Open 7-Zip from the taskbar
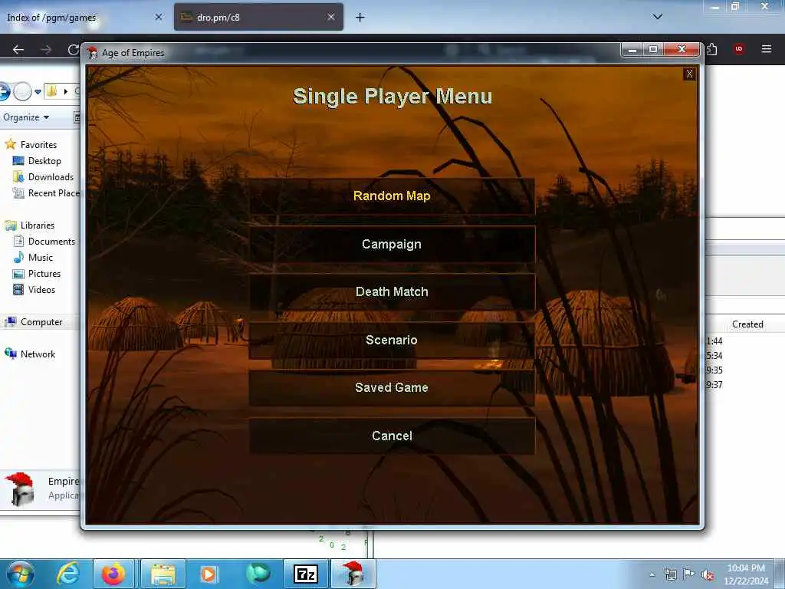The width and height of the screenshot is (785, 589). (x=306, y=574)
